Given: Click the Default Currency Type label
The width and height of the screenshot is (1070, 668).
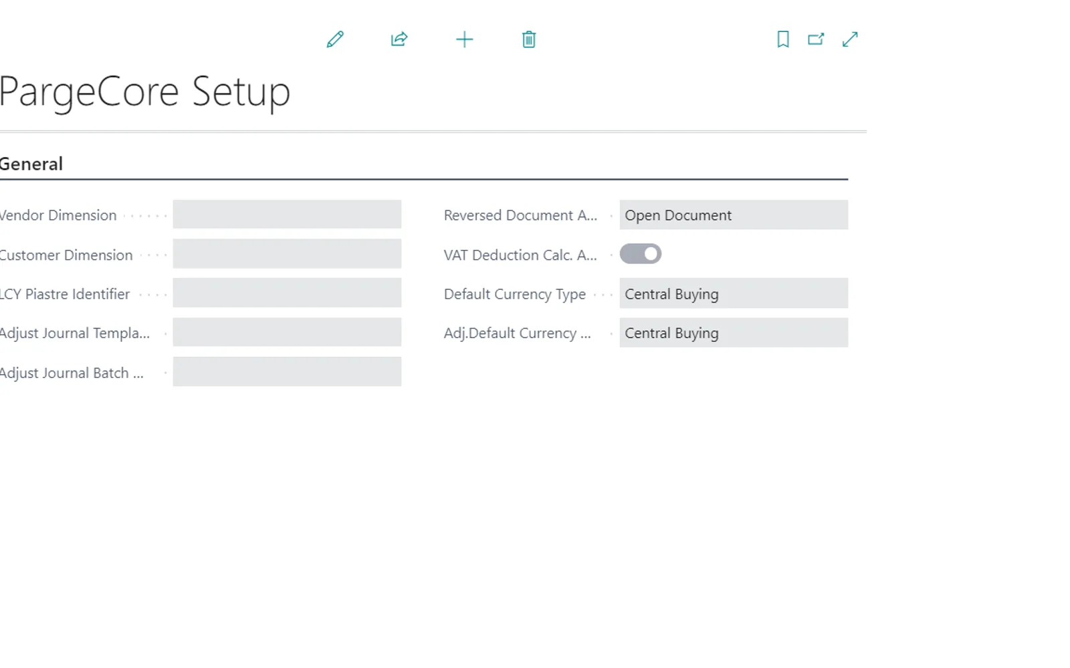Looking at the screenshot, I should click(515, 294).
